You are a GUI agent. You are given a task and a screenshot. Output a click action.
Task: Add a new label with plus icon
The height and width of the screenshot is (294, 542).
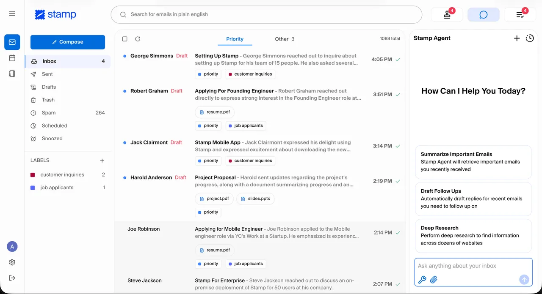[x=102, y=161]
